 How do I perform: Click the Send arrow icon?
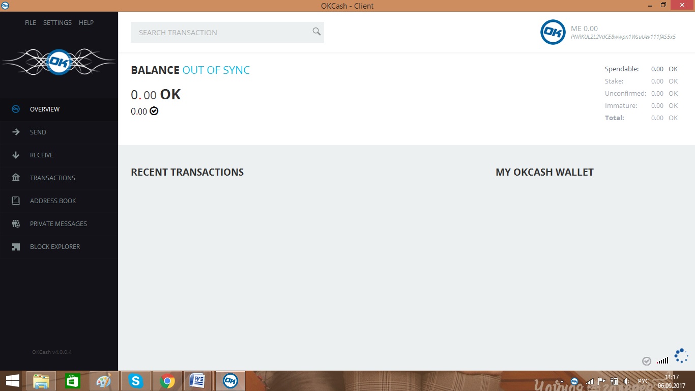(x=16, y=132)
